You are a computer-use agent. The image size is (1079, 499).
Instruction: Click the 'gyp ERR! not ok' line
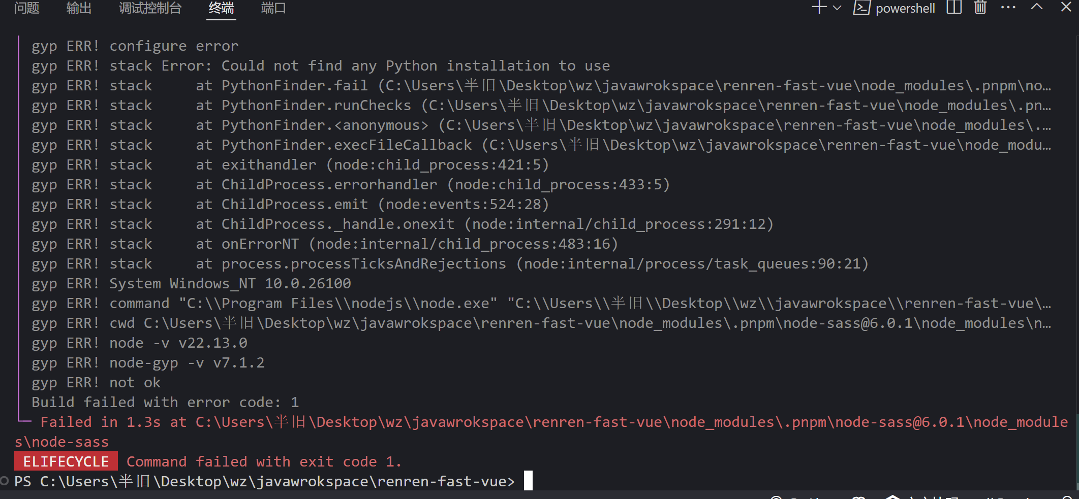96,383
